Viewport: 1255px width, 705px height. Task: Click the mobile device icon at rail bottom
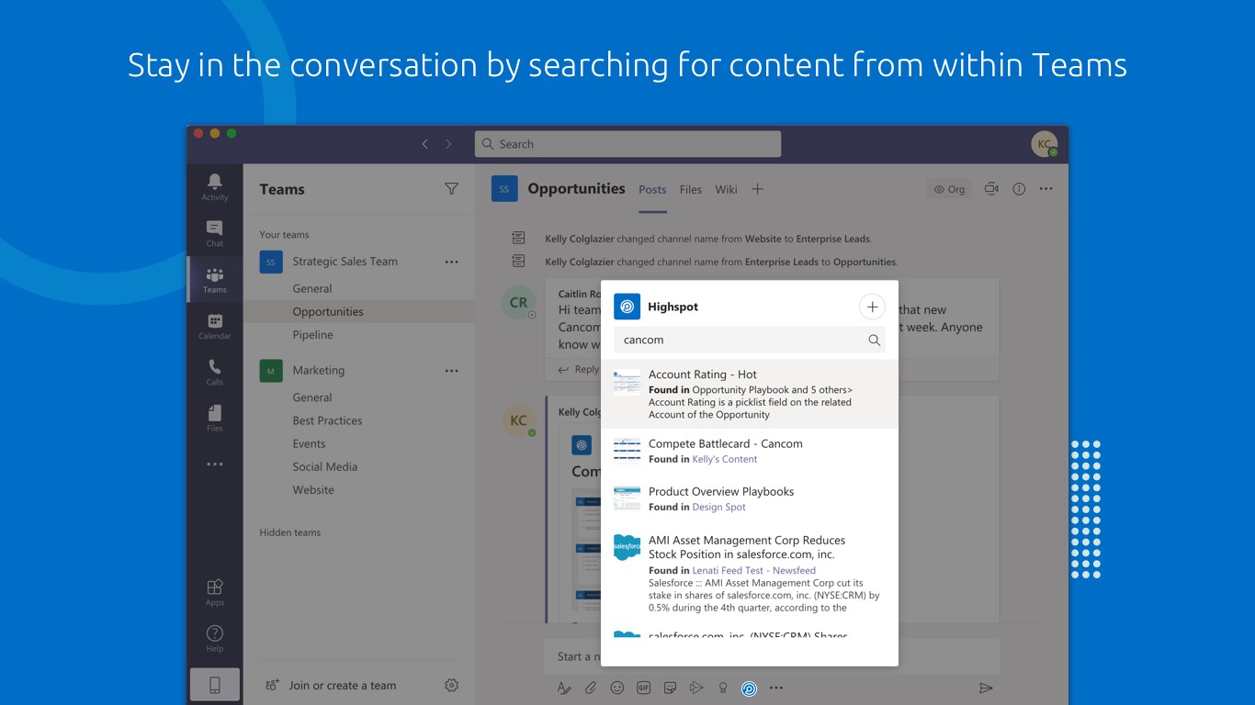point(214,685)
